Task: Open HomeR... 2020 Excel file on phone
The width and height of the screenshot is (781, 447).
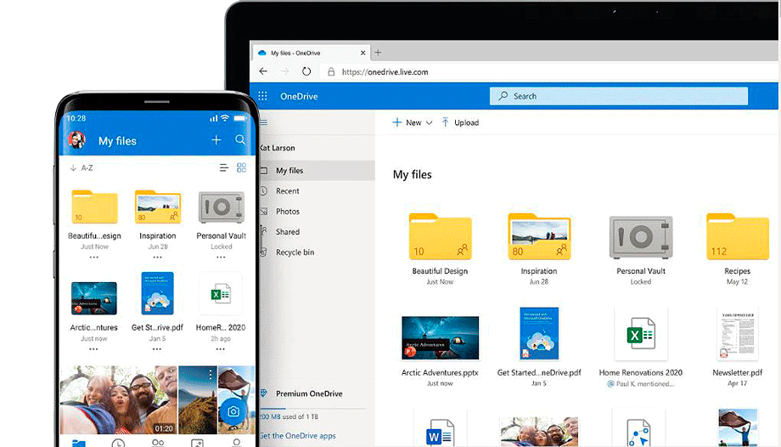Action: point(221,294)
